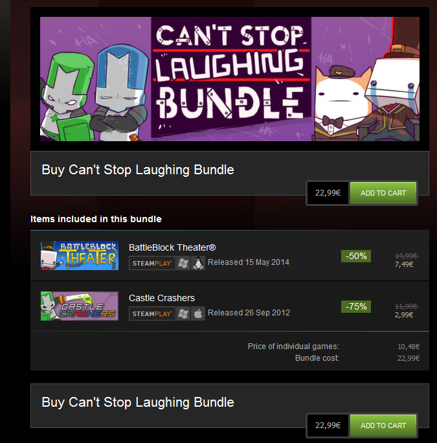Click the Windows icon for Castle Crashers
437x443 pixels.
pyautogui.click(x=183, y=313)
